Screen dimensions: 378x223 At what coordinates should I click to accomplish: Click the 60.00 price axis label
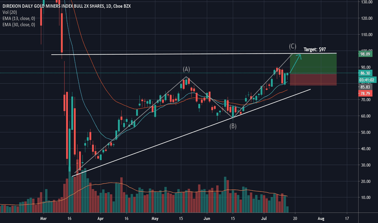[366, 116]
